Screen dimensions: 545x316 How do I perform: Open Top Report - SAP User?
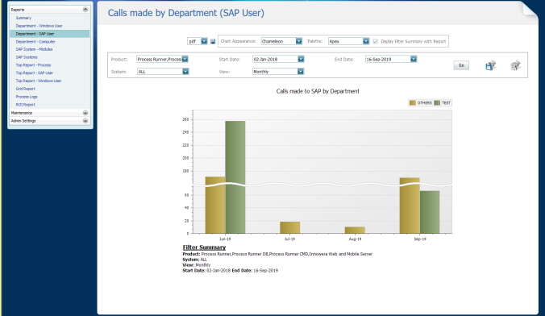[35, 73]
